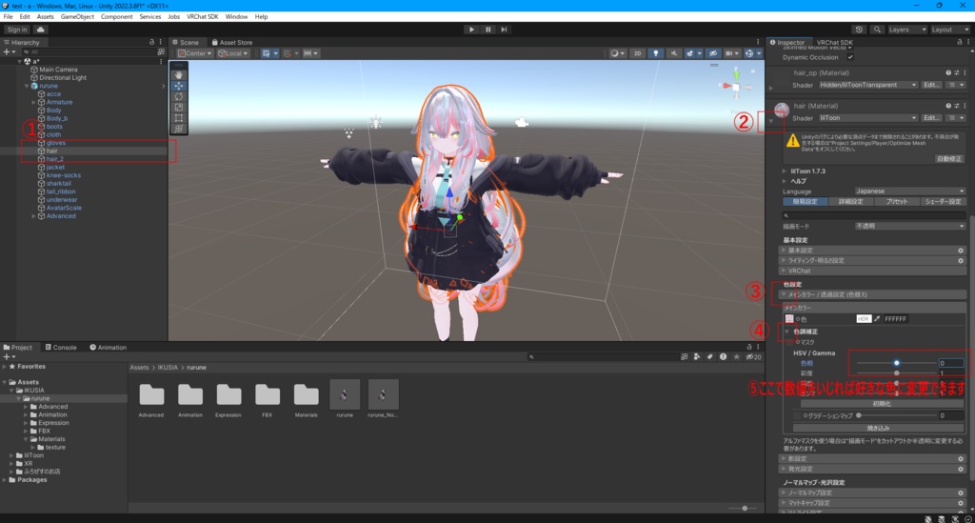
Task: Open the Scene draw mode shading icon
Action: coord(616,53)
